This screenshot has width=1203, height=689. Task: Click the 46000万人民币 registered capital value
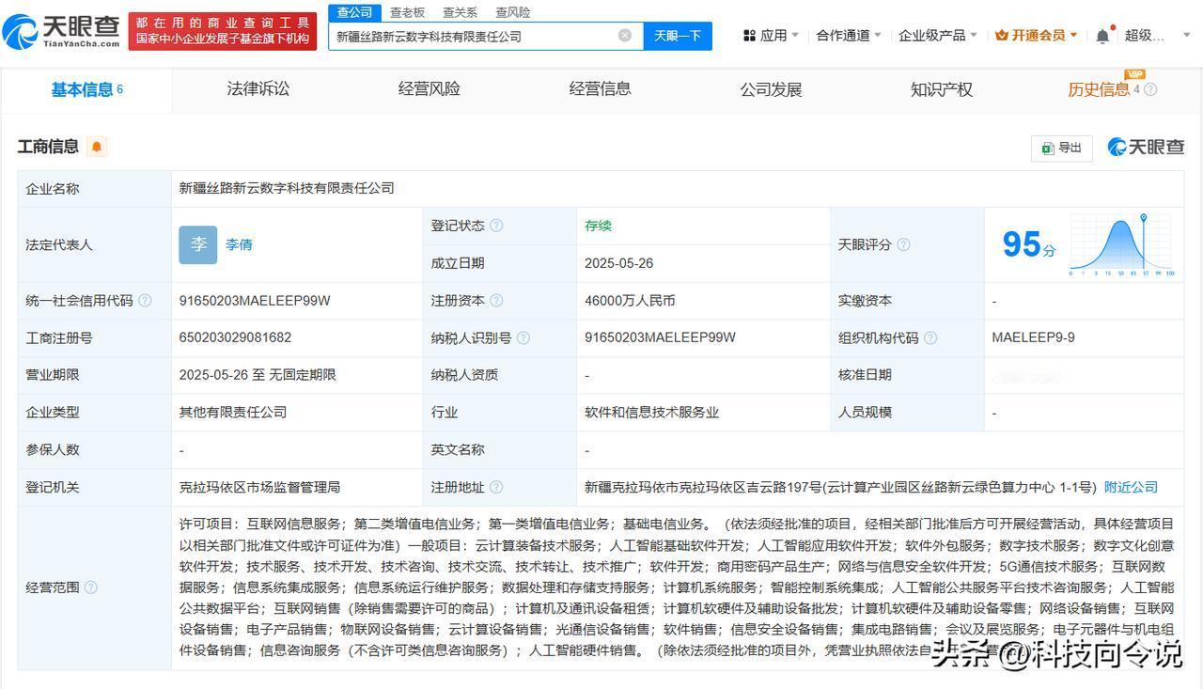(x=630, y=301)
